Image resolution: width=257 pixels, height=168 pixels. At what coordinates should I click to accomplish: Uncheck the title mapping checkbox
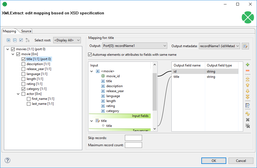pyautogui.click(x=23, y=59)
